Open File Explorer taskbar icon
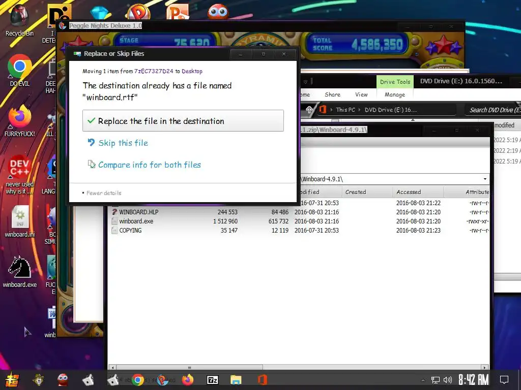Image resolution: width=521 pixels, height=390 pixels. click(236, 380)
